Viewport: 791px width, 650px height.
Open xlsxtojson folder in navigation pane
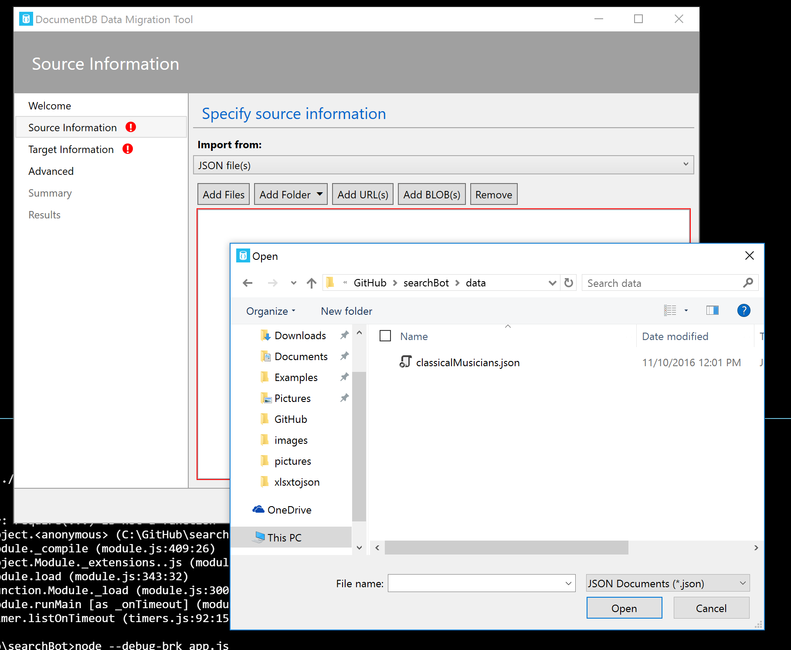pos(297,482)
